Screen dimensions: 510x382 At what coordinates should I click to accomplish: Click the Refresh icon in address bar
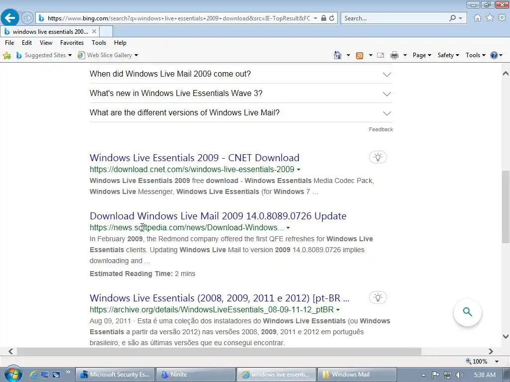[332, 18]
